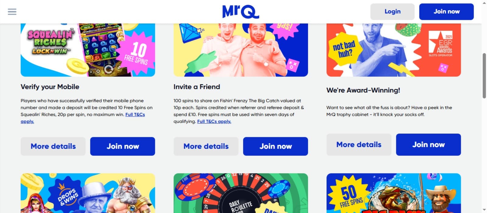Click Join now under We're Award-Winning
Image resolution: width=487 pixels, height=213 pixels.
pos(428,145)
